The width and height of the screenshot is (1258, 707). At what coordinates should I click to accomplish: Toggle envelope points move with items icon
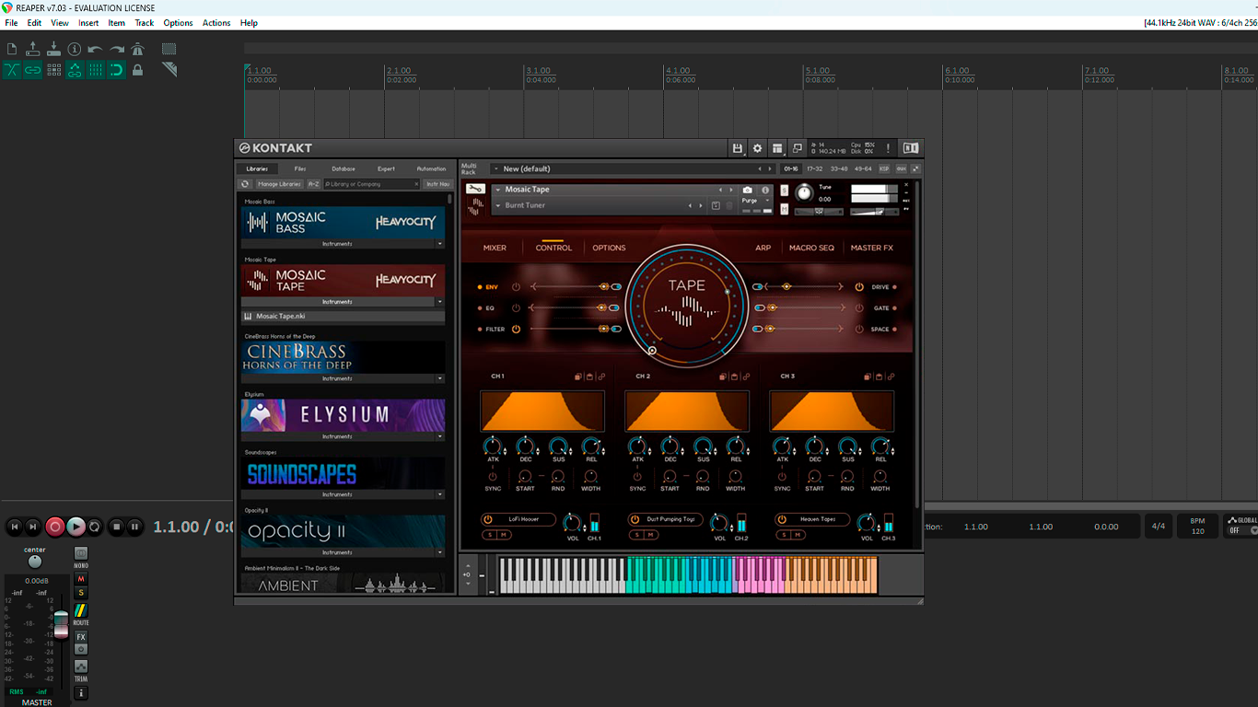(x=75, y=70)
